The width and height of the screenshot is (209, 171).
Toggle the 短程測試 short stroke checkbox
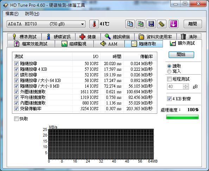tap(169, 79)
